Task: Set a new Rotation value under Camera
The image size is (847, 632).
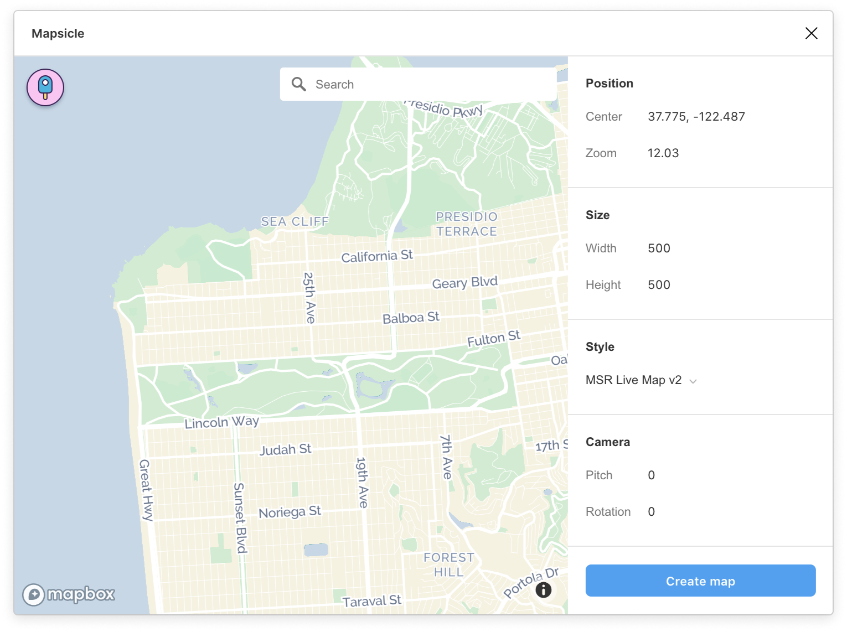Action: point(651,511)
